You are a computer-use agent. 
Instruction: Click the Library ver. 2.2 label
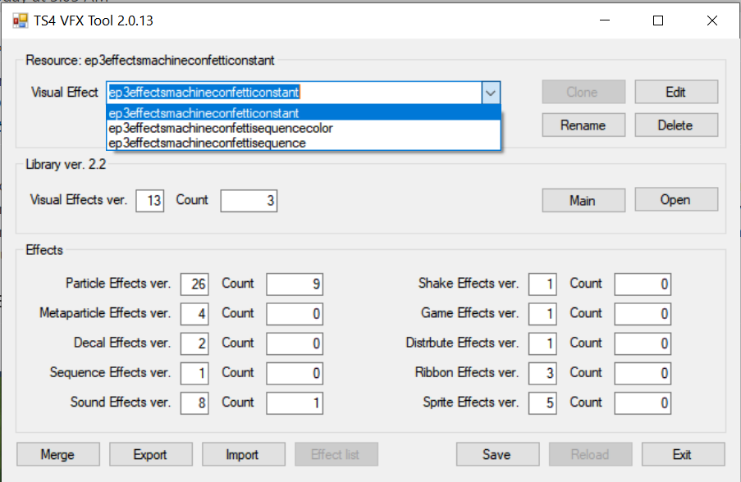pyautogui.click(x=66, y=164)
